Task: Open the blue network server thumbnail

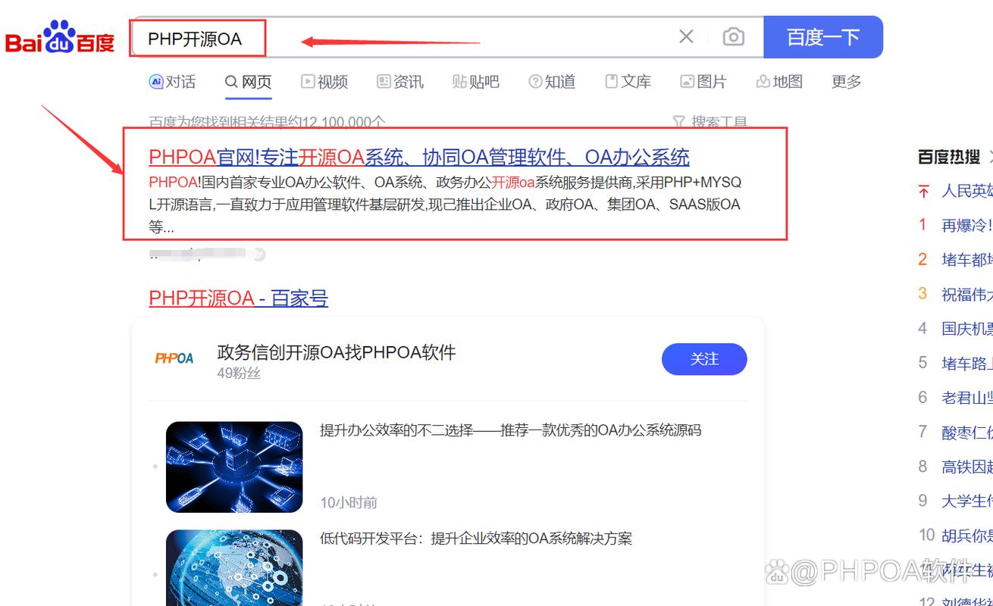Action: (234, 467)
